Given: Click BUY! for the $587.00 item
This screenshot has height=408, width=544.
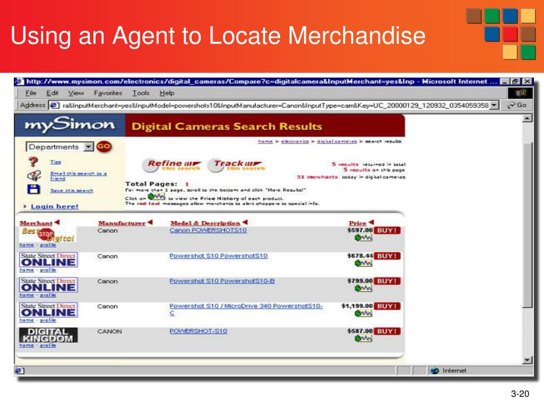Looking at the screenshot, I should (x=387, y=331).
